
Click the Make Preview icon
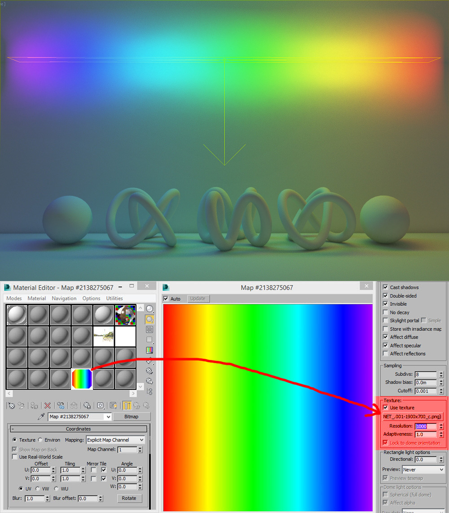pyautogui.click(x=150, y=361)
